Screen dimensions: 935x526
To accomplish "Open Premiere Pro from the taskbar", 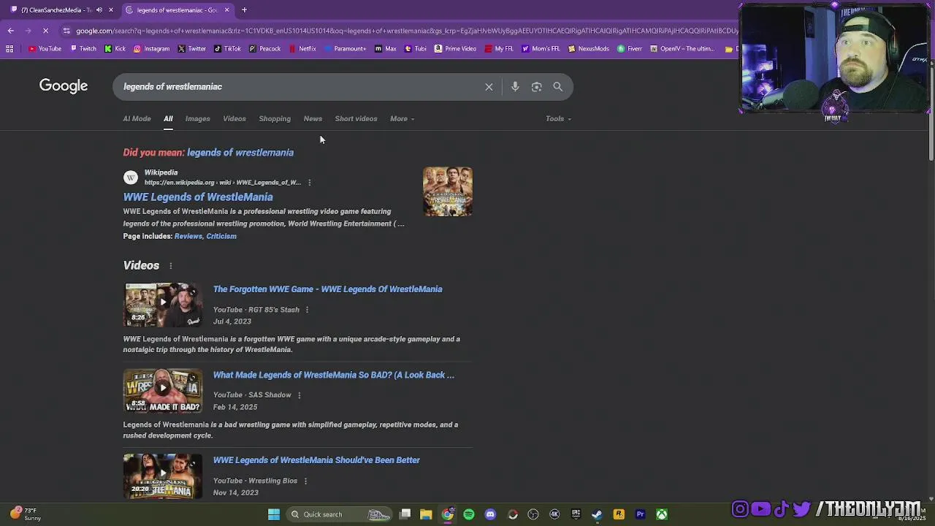I will coord(640,514).
